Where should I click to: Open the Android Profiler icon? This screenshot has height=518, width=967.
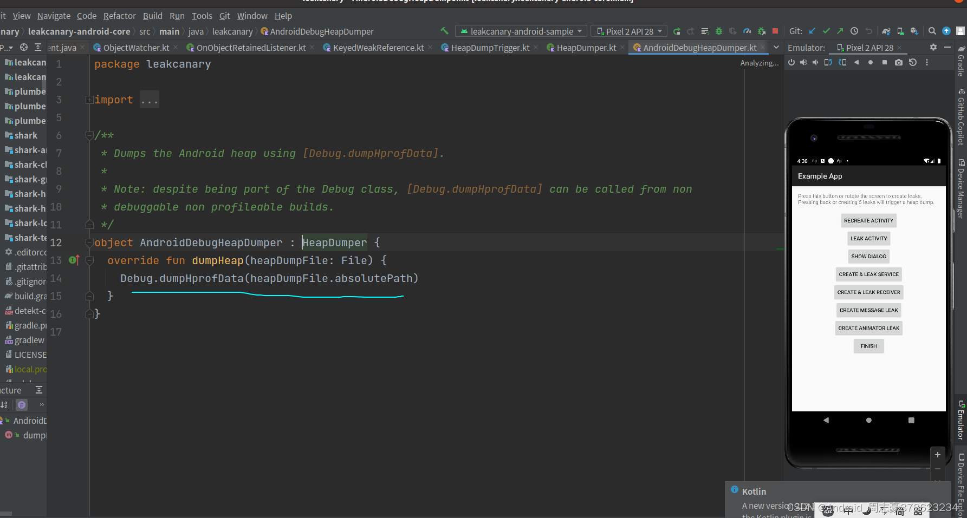pos(747,31)
